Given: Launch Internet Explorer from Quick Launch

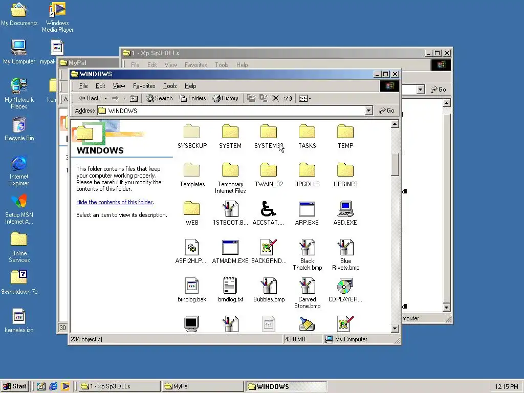Looking at the screenshot, I should (53, 386).
